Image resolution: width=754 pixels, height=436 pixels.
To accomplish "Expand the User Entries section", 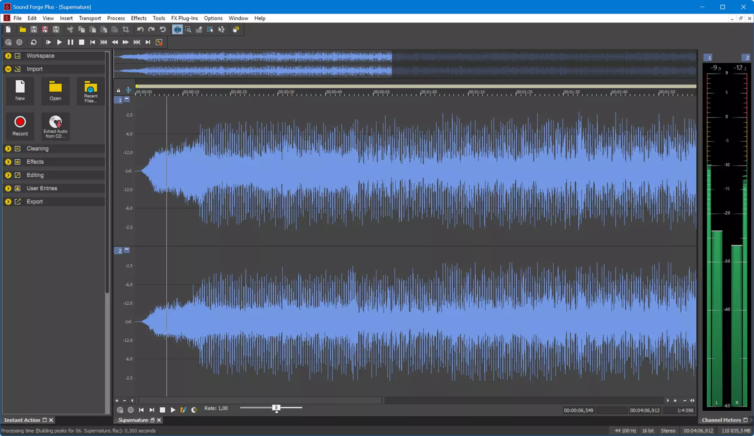I will click(x=8, y=189).
